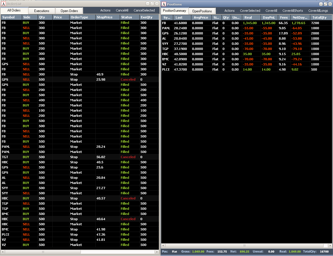Image resolution: width=333 pixels, height=256 pixels.
Task: Select the PLCE position row
Action: 247,69
